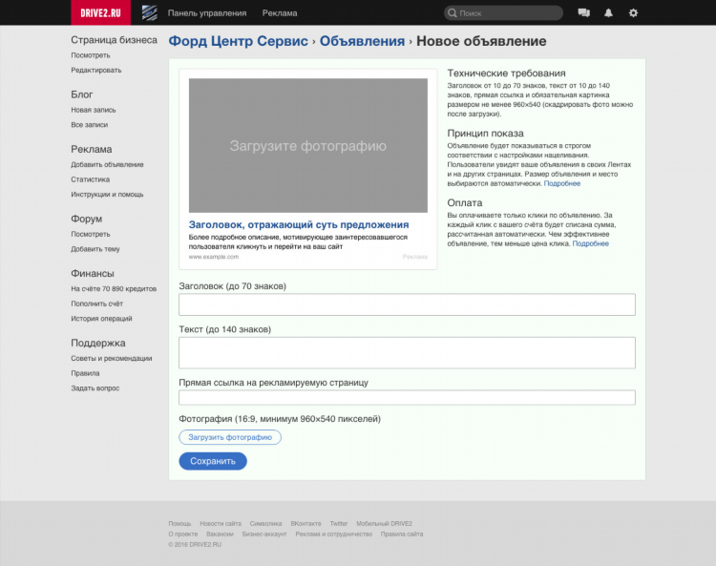This screenshot has height=566, width=716.
Task: Click the Технические требования heading
Action: pyautogui.click(x=506, y=73)
